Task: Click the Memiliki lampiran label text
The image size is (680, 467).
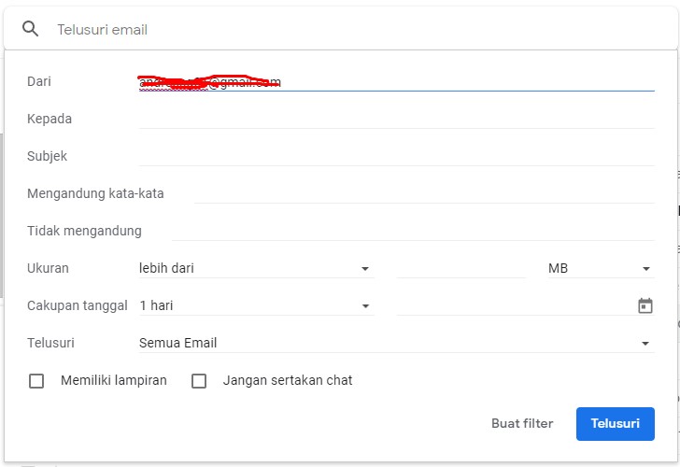Action: pyautogui.click(x=114, y=380)
